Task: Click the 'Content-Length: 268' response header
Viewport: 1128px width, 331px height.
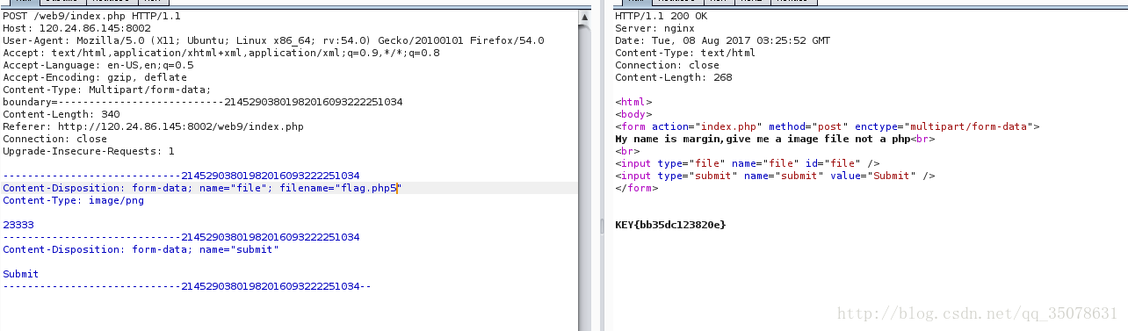Action: [674, 77]
